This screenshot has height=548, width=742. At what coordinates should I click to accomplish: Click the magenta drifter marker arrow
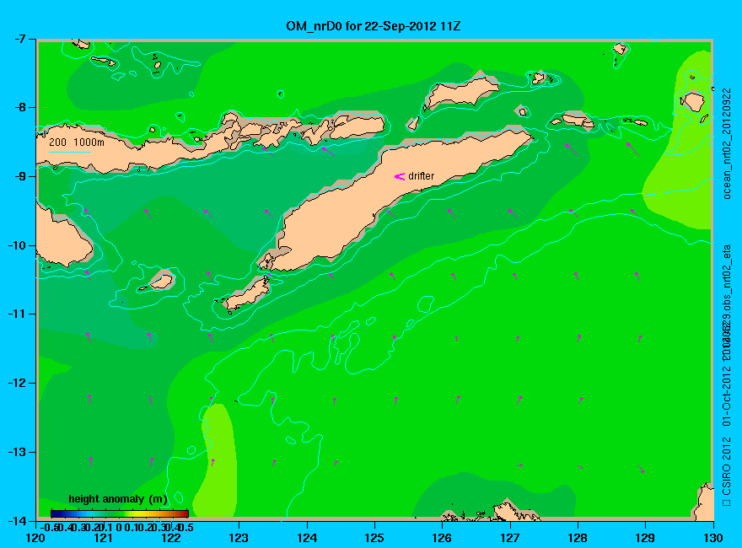[400, 176]
